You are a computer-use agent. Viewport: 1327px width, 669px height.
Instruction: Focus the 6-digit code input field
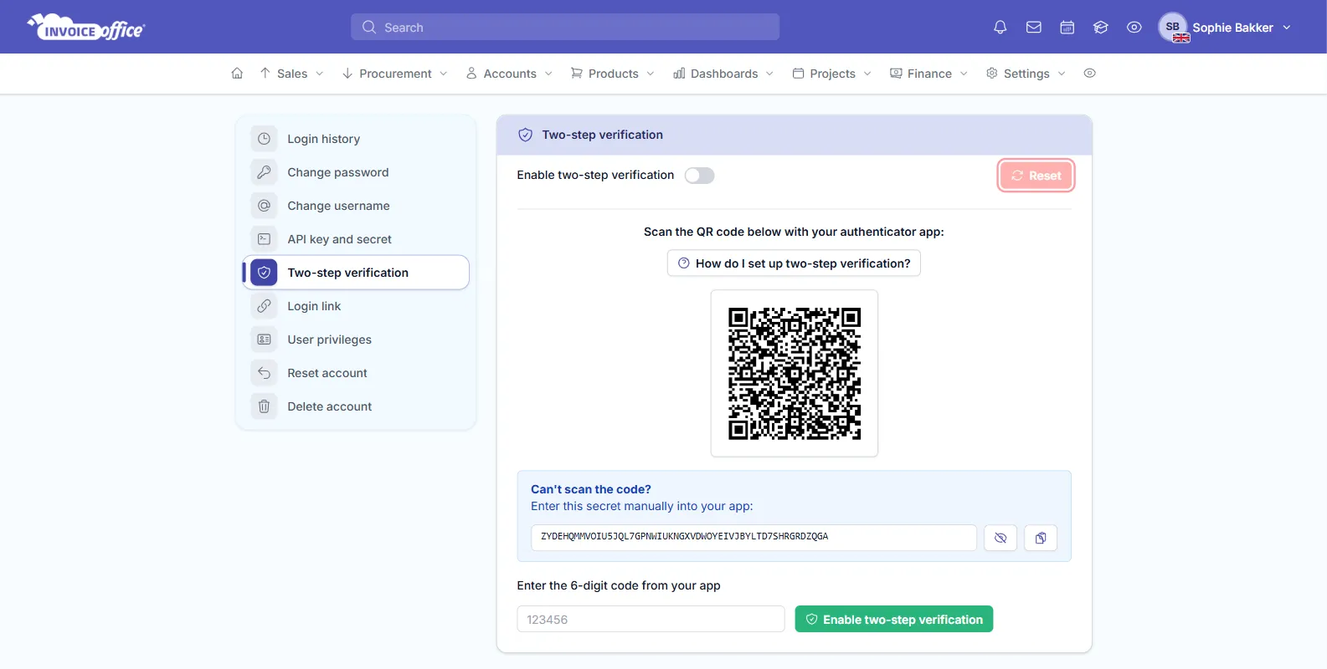pos(651,619)
